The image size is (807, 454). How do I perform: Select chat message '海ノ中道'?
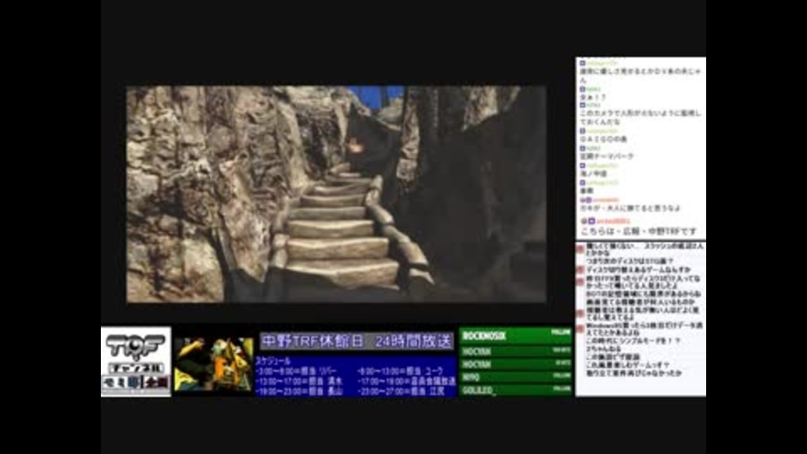coord(593,174)
